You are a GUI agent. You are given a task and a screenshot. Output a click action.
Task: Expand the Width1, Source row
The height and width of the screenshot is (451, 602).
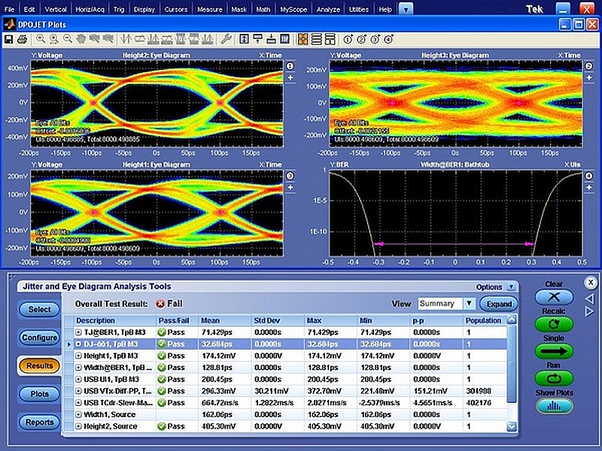coord(78,415)
